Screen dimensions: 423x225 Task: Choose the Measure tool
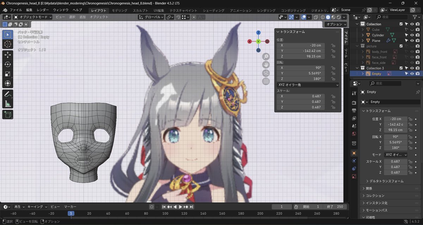(x=8, y=104)
